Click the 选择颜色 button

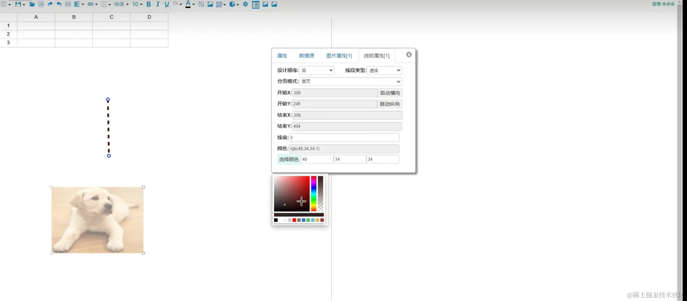[289, 159]
